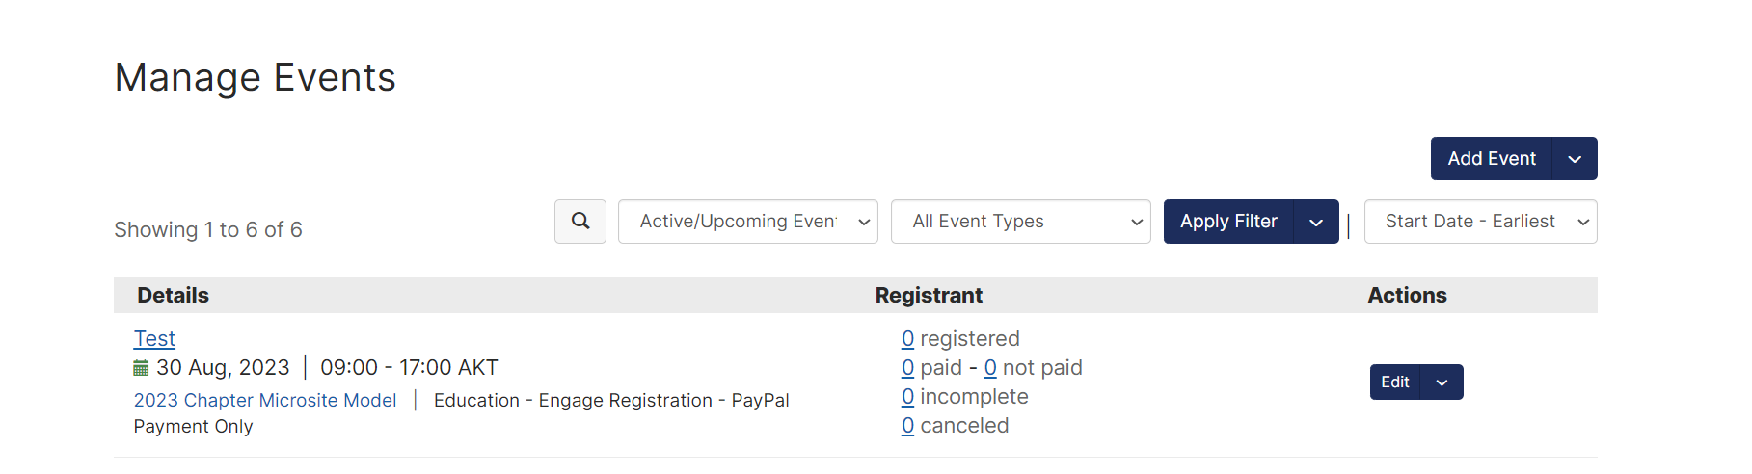Click the not paid count link
Image resolution: width=1752 pixels, height=474 pixels.
[x=990, y=368]
